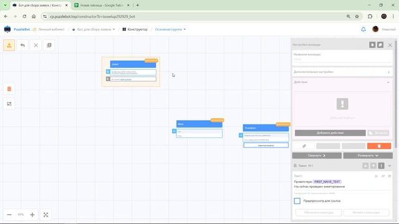Viewport: 399px width, 224px height.
Task: Click the icon below the red trash on left sidebar
Action: (x=9, y=104)
